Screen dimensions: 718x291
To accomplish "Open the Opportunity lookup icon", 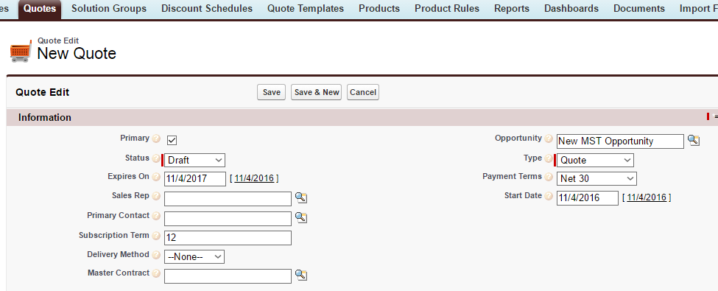I will 693,141.
